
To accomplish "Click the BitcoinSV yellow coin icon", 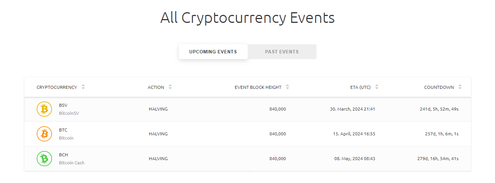I will coord(44,109).
